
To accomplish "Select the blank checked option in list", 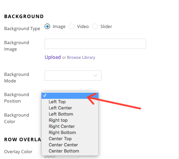I will point(70,95).
